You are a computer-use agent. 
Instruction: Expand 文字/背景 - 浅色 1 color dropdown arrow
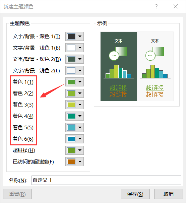coord(80,48)
